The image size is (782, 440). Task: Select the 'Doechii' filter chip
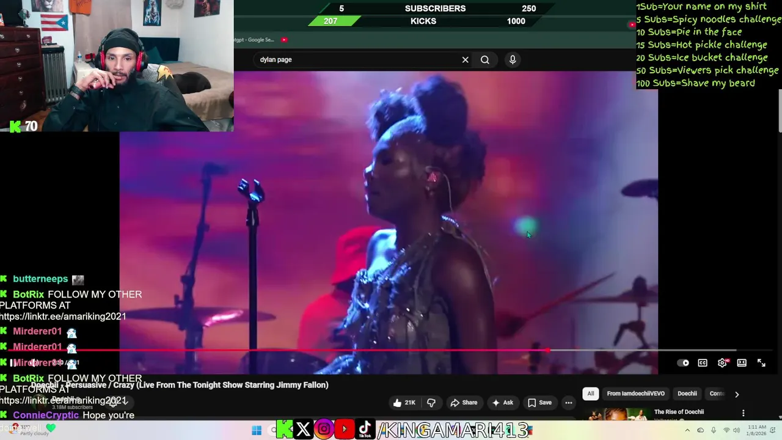point(687,394)
